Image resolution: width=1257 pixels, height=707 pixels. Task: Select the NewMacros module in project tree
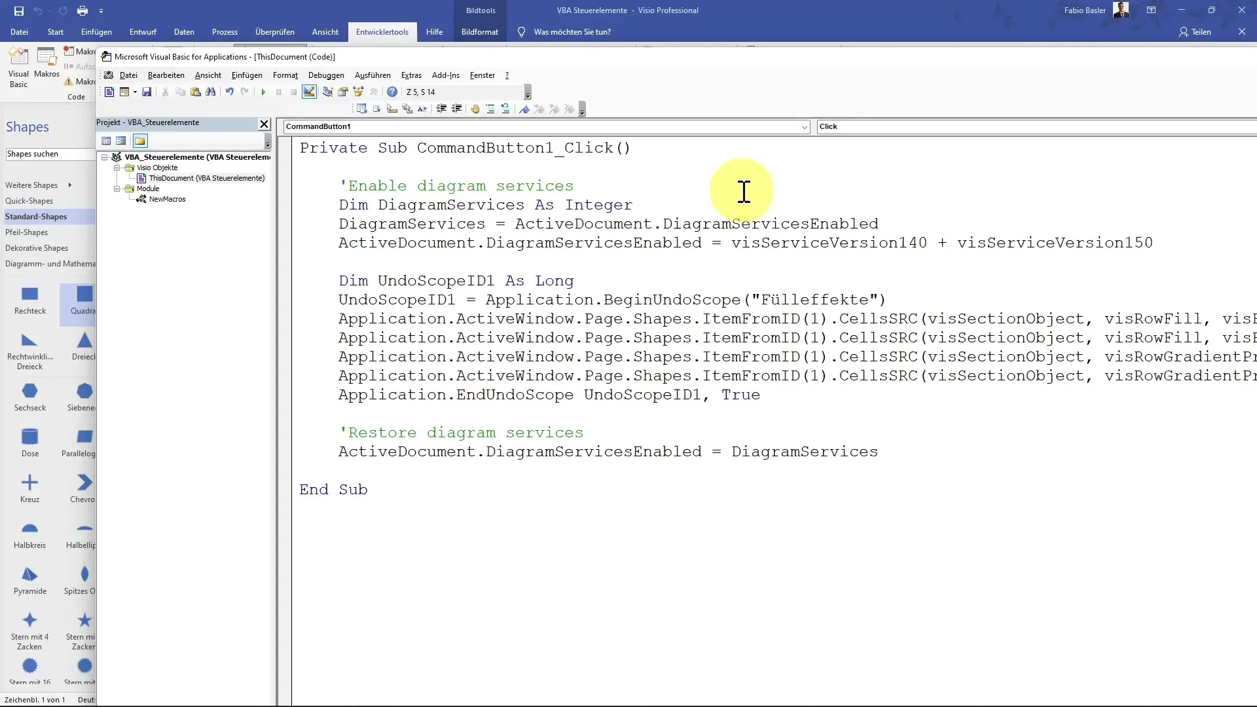(x=162, y=199)
